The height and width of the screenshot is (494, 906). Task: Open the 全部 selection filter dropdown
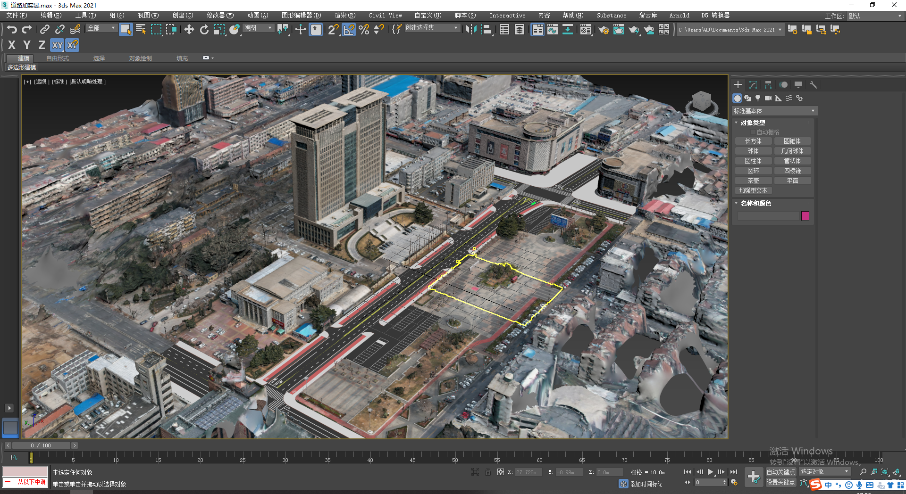click(101, 28)
